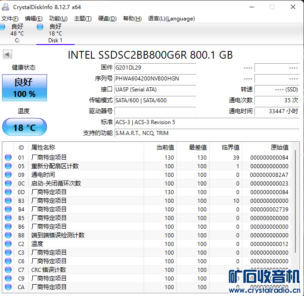
Task: Select the 启动-关闭循环次数 attribute name
Action: pyautogui.click(x=56, y=183)
